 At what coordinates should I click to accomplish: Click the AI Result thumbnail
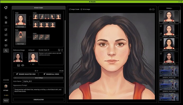coord(33,57)
